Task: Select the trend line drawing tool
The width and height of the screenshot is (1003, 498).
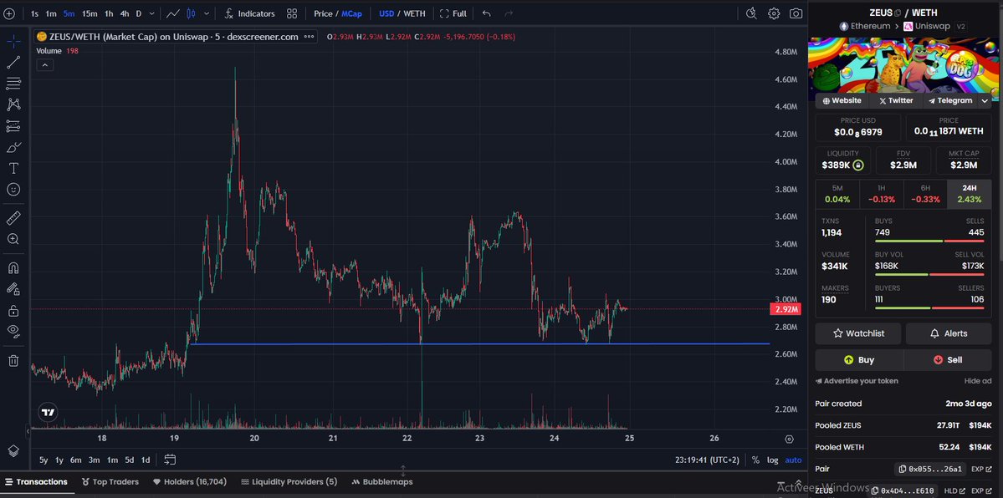Action: (x=13, y=63)
